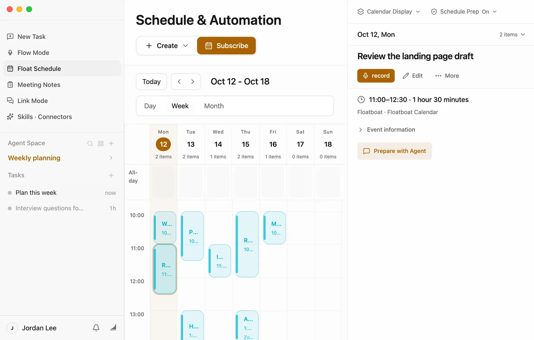Open Interview questions task row
Image resolution: width=534 pixels, height=340 pixels.
click(62, 208)
